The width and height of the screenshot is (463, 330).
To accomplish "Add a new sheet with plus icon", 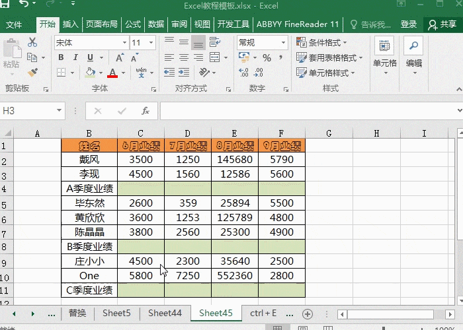I will 307,313.
